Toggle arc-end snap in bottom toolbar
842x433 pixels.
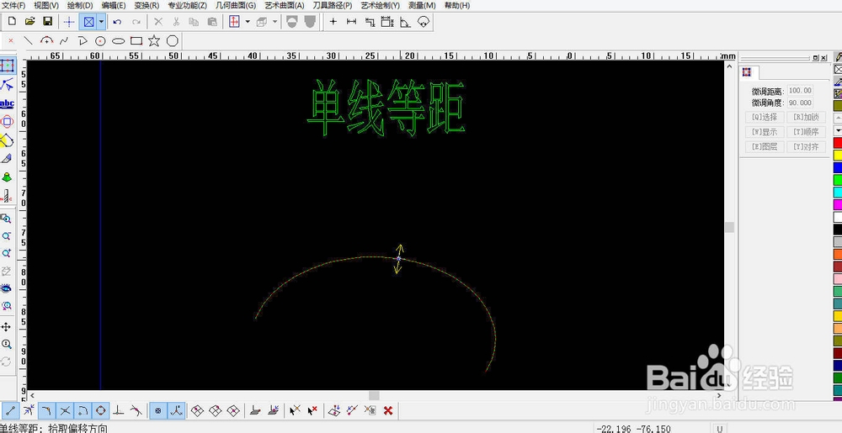83,411
